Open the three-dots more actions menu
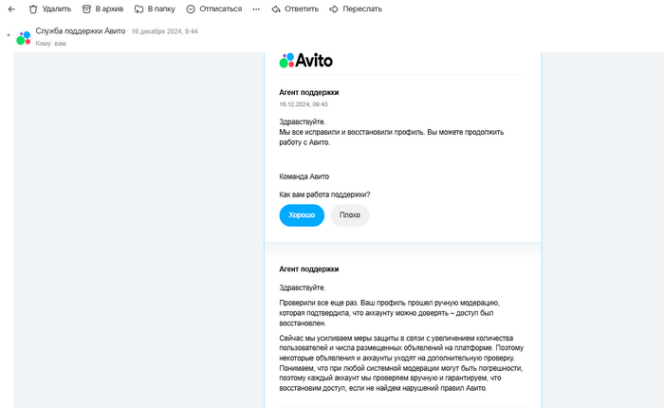Viewport: 664px width, 408px height. coord(256,9)
